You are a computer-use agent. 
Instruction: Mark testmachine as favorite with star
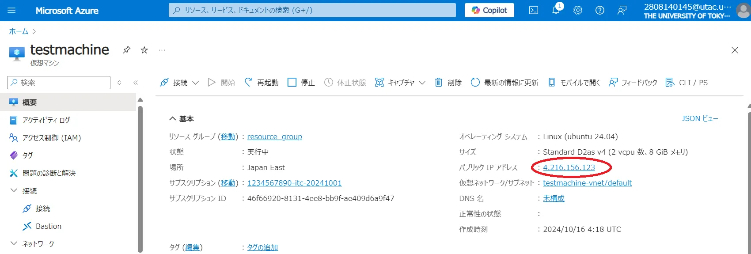click(144, 50)
